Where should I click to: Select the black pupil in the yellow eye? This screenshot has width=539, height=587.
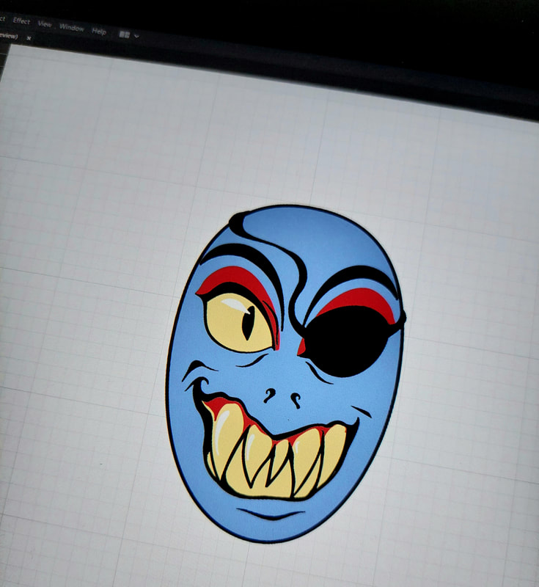248,321
